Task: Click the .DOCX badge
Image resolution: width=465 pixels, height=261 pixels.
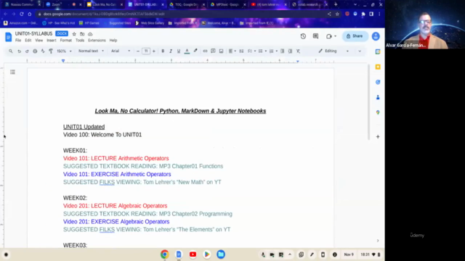Action: pyautogui.click(x=62, y=34)
